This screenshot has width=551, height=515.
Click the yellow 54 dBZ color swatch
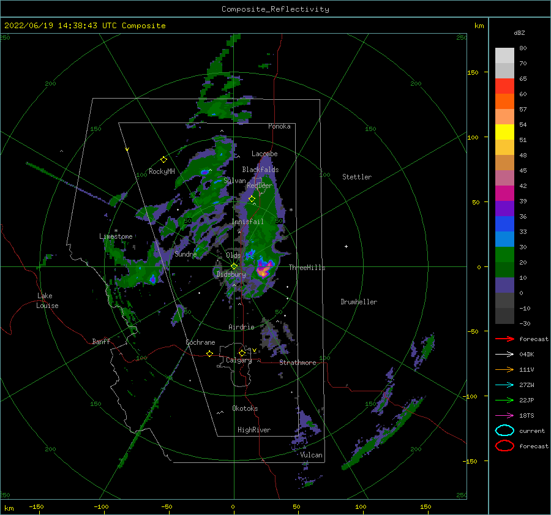coord(504,132)
